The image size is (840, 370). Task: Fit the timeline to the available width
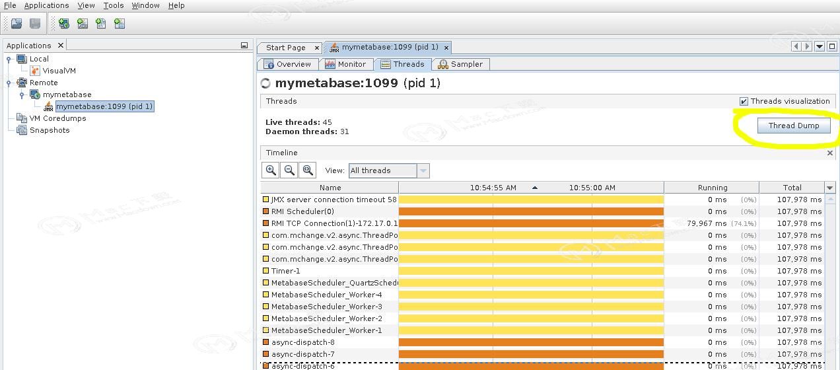click(308, 170)
